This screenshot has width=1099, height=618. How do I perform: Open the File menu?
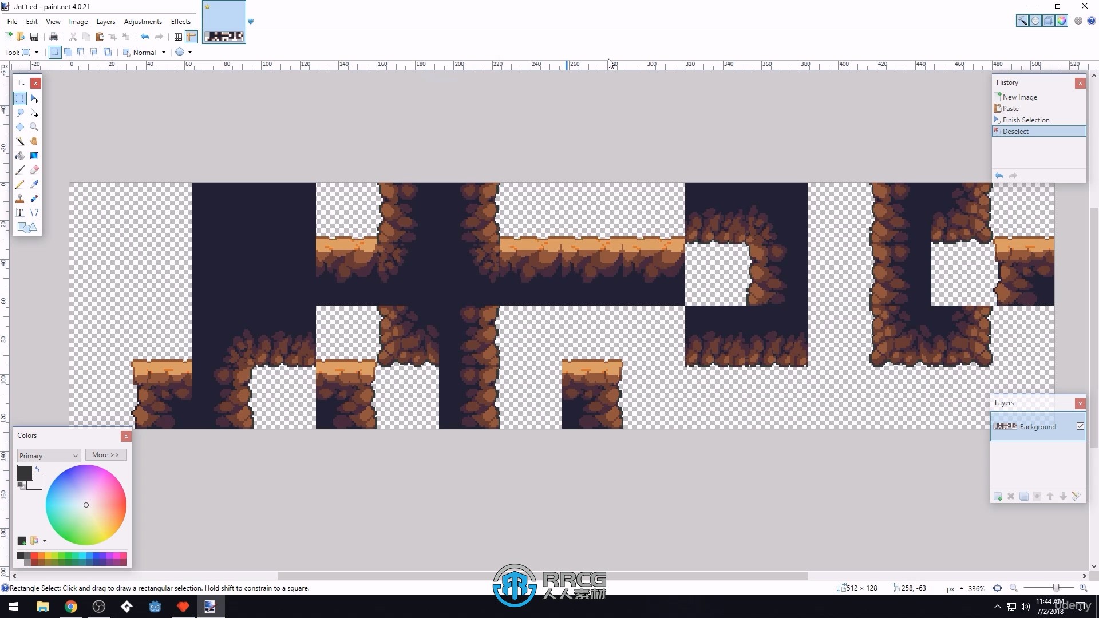pos(12,22)
